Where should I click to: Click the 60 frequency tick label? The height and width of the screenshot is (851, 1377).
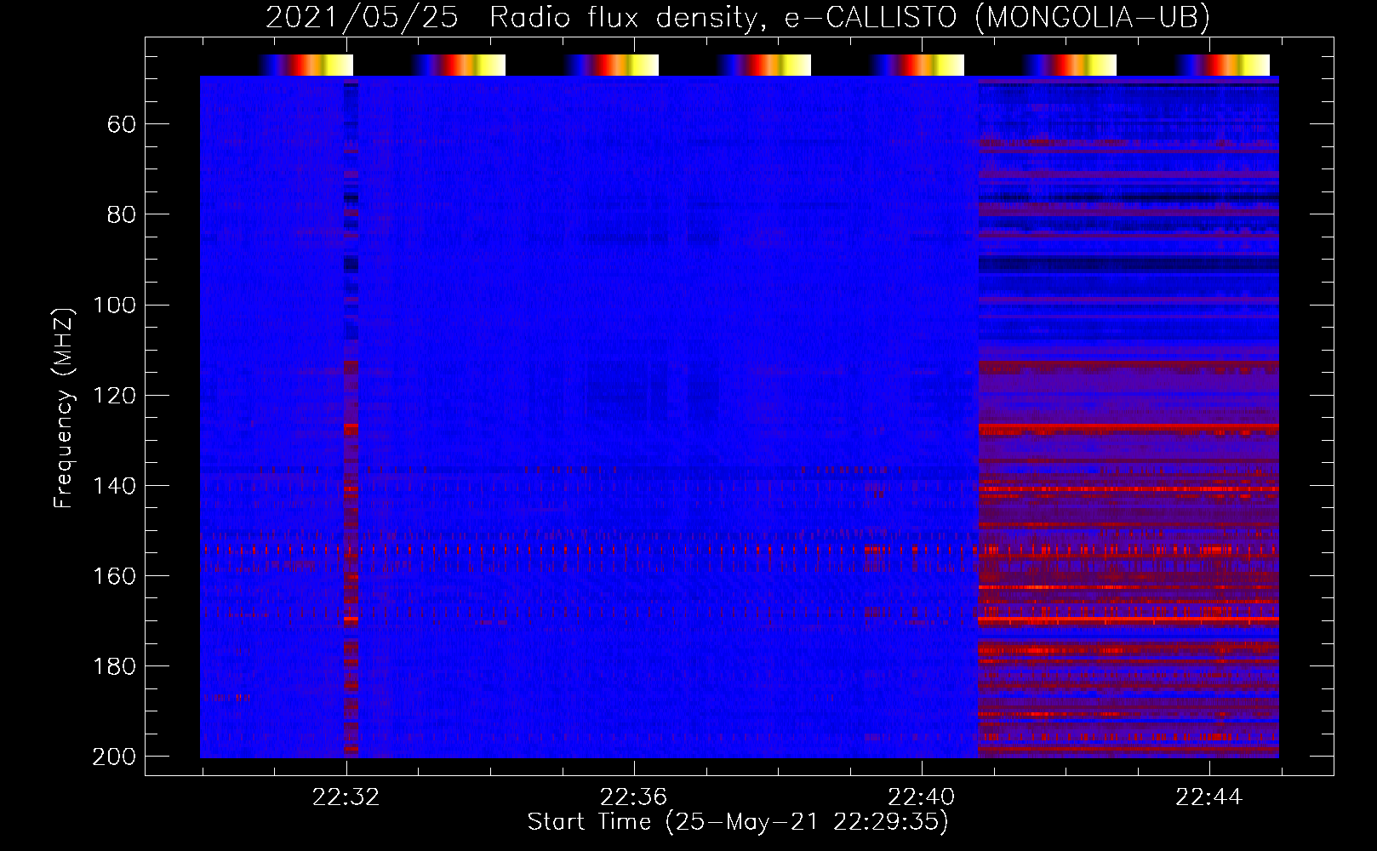pos(122,125)
